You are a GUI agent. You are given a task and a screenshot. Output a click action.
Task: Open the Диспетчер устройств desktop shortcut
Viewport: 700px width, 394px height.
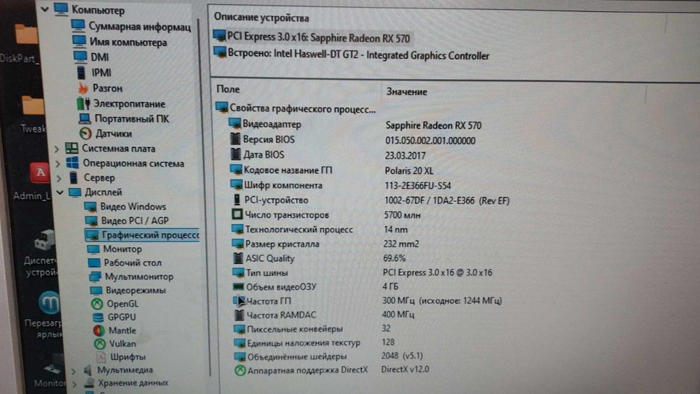(x=43, y=253)
